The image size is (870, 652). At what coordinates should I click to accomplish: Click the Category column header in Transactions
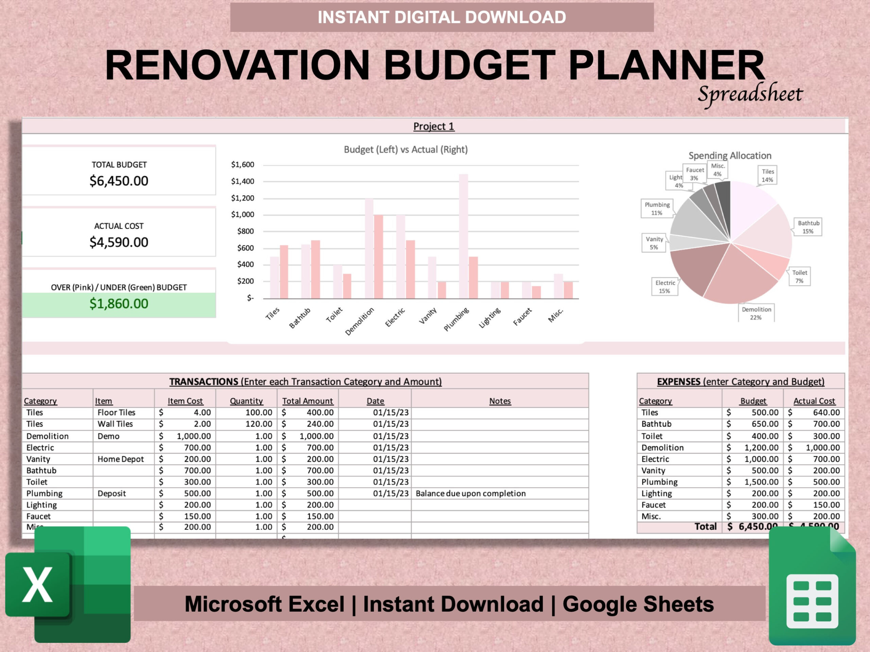click(40, 401)
